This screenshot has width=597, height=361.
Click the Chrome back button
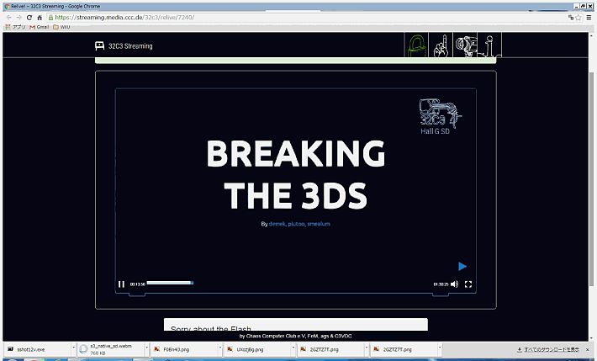[9, 18]
